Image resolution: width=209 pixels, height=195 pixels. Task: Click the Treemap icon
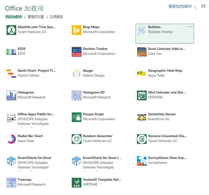tap(11, 183)
